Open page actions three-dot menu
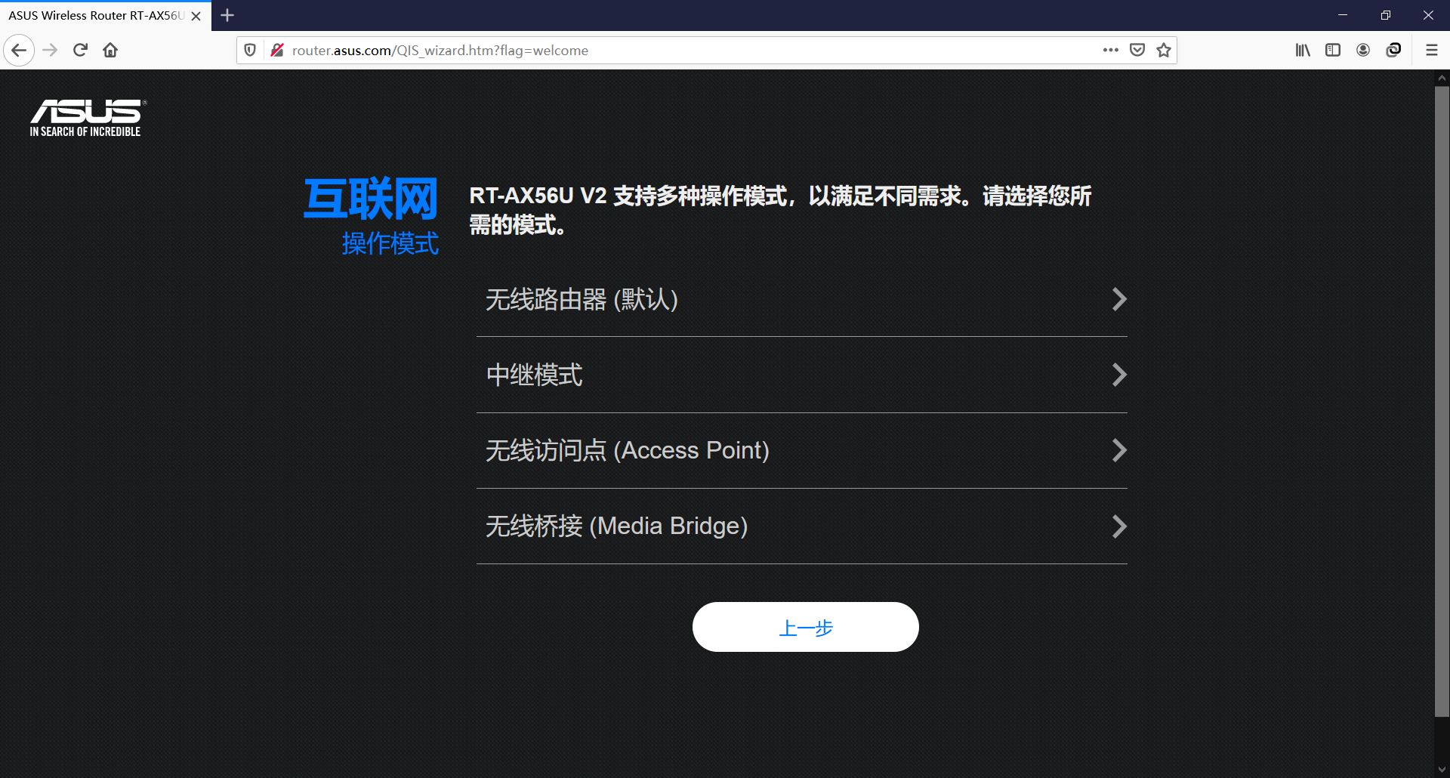 pyautogui.click(x=1110, y=51)
